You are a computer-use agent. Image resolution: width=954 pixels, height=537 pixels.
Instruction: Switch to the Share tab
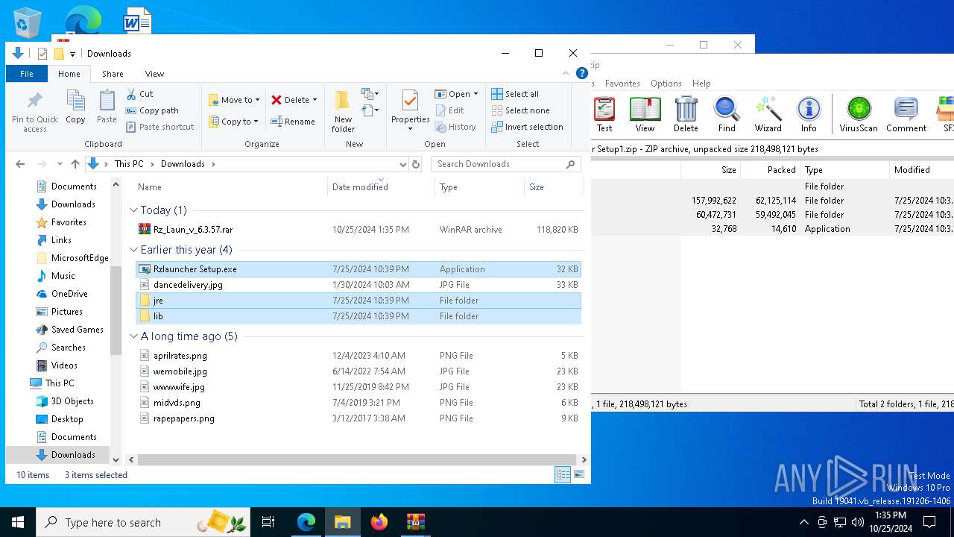pos(113,74)
